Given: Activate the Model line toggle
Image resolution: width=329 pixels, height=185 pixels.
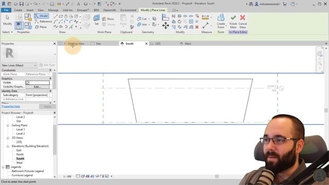Looking at the screenshot, I should click(x=42, y=16).
